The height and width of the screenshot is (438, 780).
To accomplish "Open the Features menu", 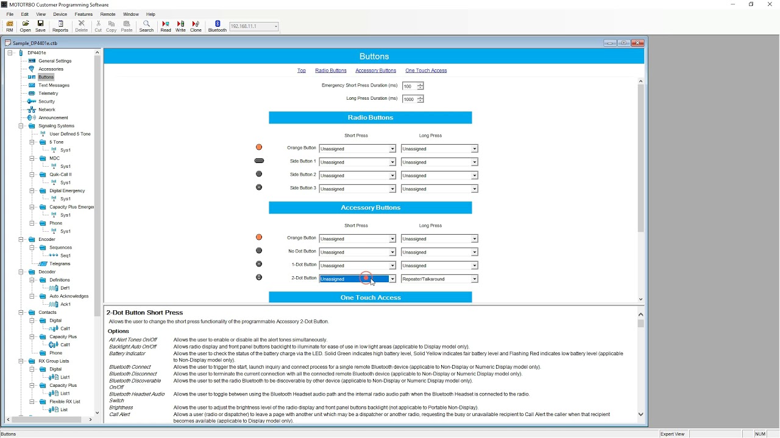I will click(x=83, y=14).
